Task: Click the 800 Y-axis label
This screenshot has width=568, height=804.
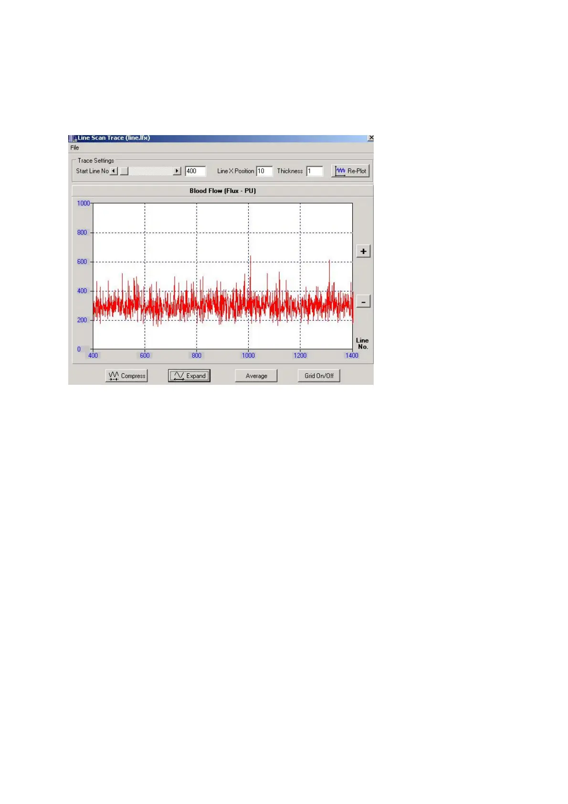Action: tap(82, 233)
